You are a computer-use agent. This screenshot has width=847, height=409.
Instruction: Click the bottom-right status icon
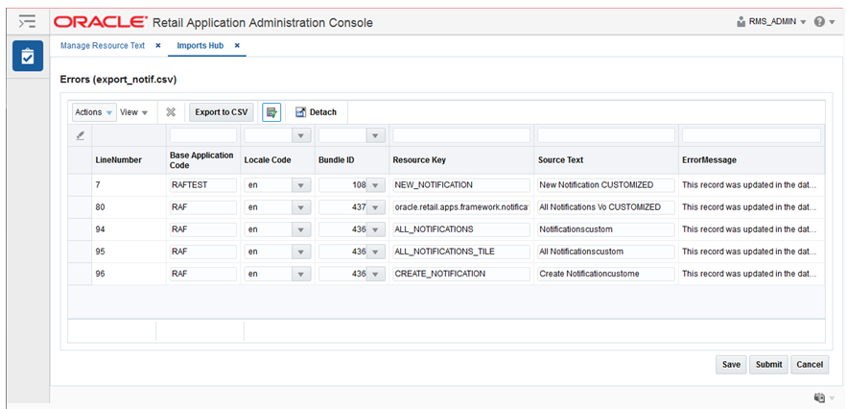coord(819,397)
